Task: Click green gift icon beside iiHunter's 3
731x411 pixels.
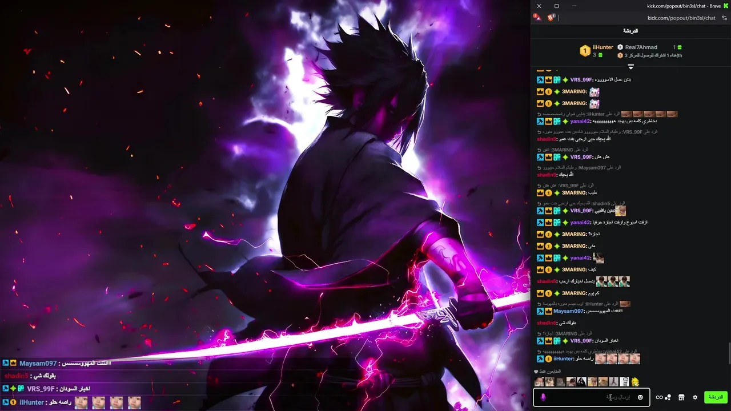Action: click(600, 55)
